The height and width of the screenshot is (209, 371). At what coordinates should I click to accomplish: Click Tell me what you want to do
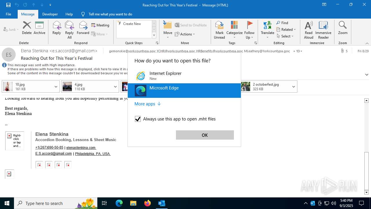110,14
